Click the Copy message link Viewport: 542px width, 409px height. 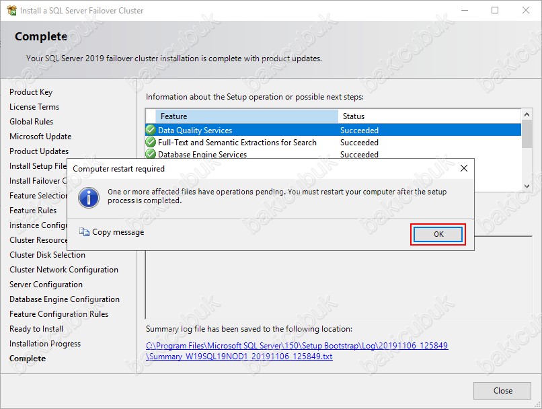point(118,232)
